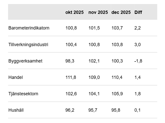This screenshot has width=165, height=123.
Task: Click Byggverksamhet's negative Diff value -1,8
Action: point(138,61)
